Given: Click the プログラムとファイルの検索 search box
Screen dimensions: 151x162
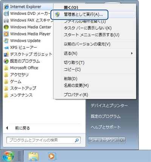Looking at the screenshot, I should [x=43, y=140].
